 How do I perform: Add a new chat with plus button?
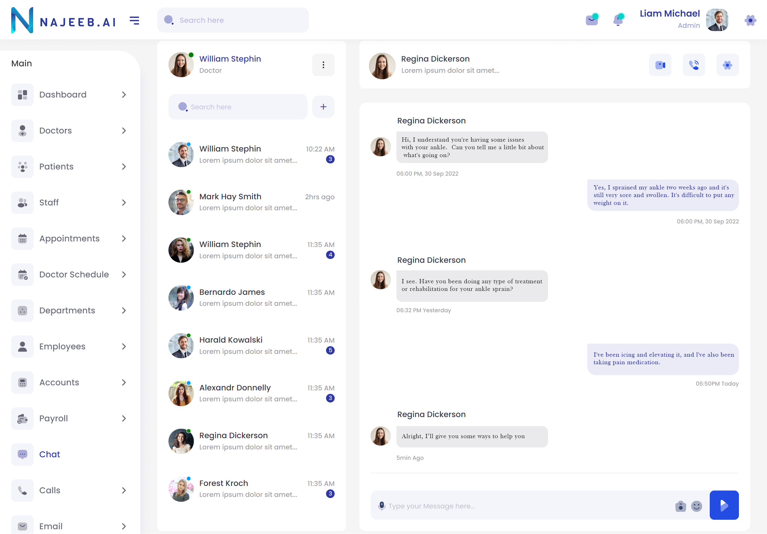point(323,107)
